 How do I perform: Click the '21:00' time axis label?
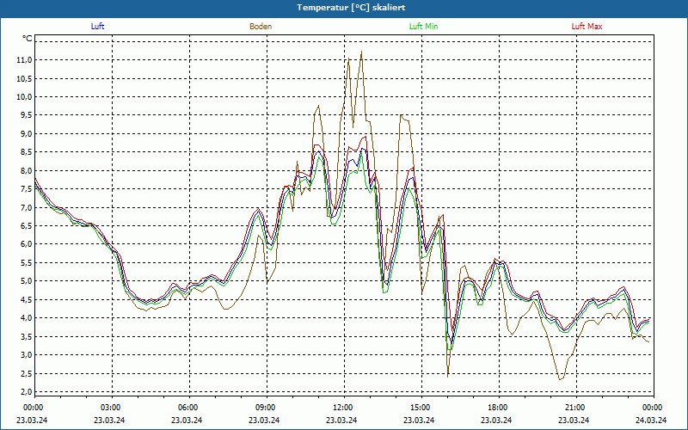pyautogui.click(x=576, y=408)
